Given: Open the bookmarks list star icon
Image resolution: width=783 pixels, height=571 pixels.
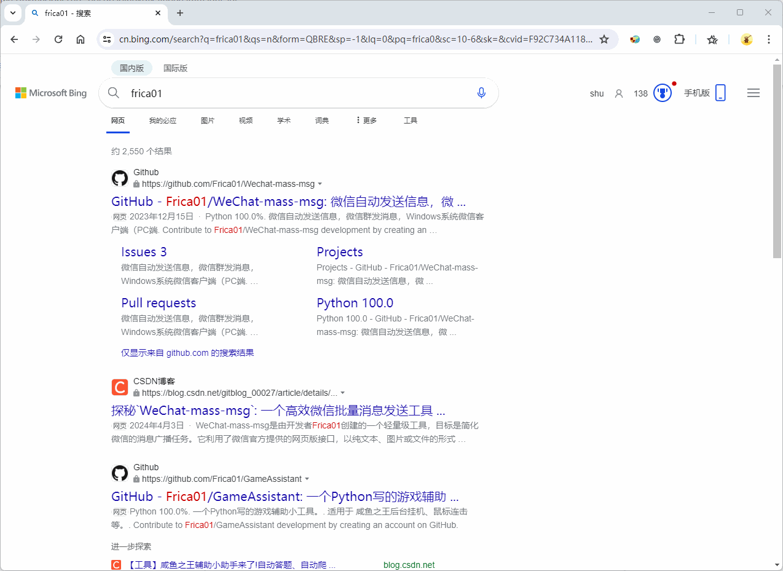Looking at the screenshot, I should [712, 39].
